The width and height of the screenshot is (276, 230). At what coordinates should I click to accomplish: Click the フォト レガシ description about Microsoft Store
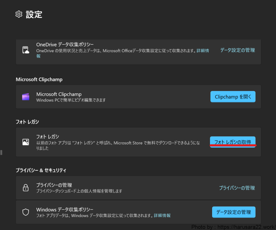coord(118,143)
